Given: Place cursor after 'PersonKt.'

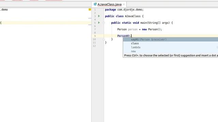Looking at the screenshot, I should (x=131, y=36).
